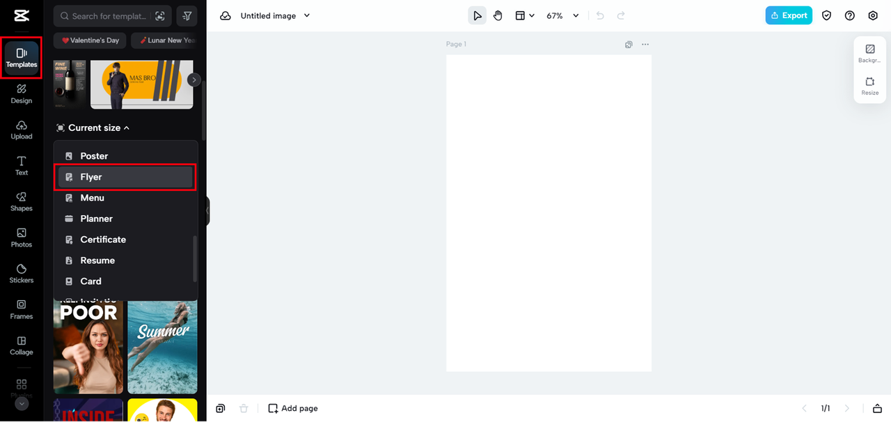Choose Poster from the size list
The image size is (891, 422).
(x=126, y=156)
